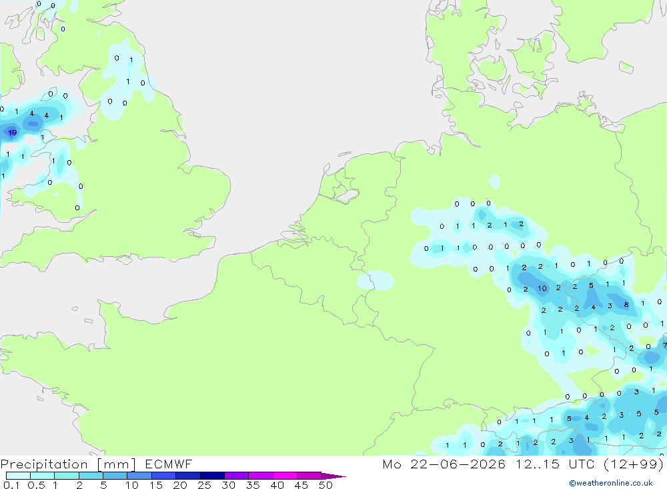667x489 pixels.
Task: Choose the 15–20 mm legend color swatch
Action: [x=164, y=476]
